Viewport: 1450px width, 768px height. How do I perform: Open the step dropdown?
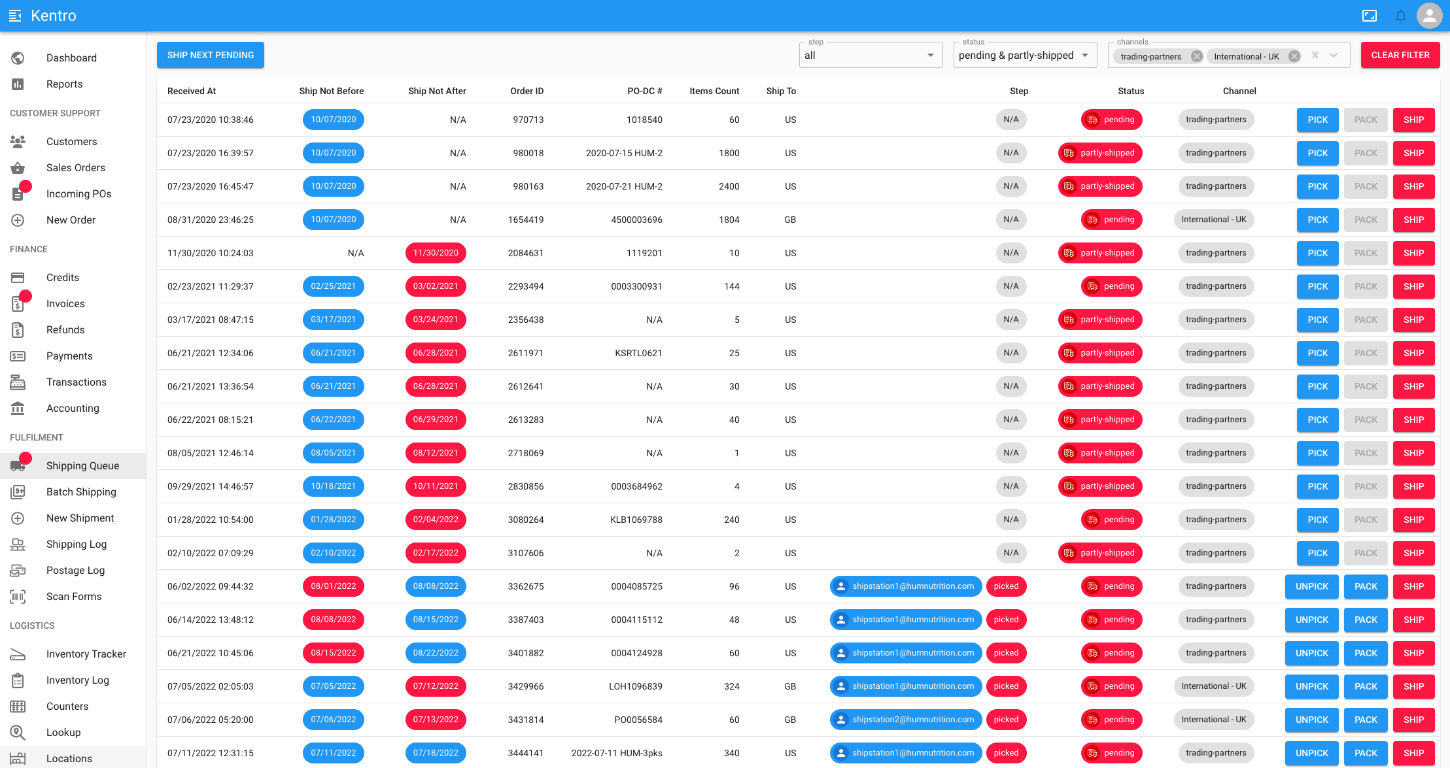(x=870, y=56)
